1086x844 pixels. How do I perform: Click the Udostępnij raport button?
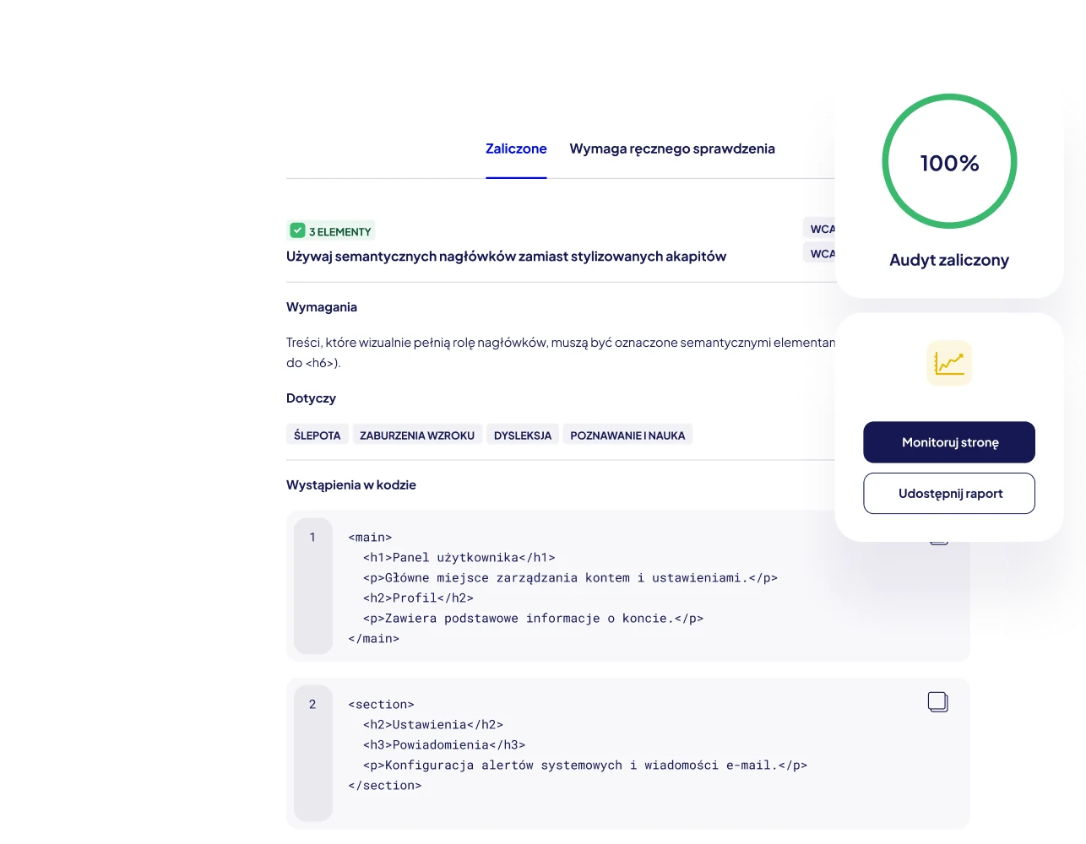tap(949, 494)
